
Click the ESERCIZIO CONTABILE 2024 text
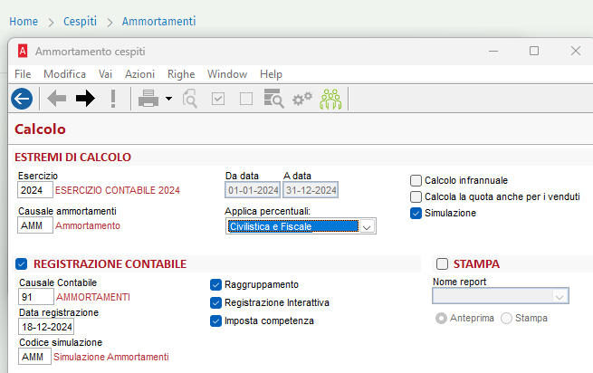(x=117, y=190)
